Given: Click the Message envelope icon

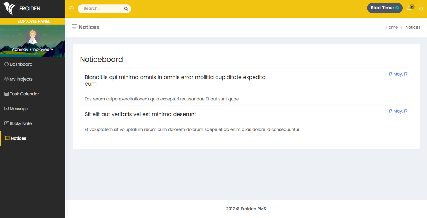Looking at the screenshot, I should pos(6,109).
